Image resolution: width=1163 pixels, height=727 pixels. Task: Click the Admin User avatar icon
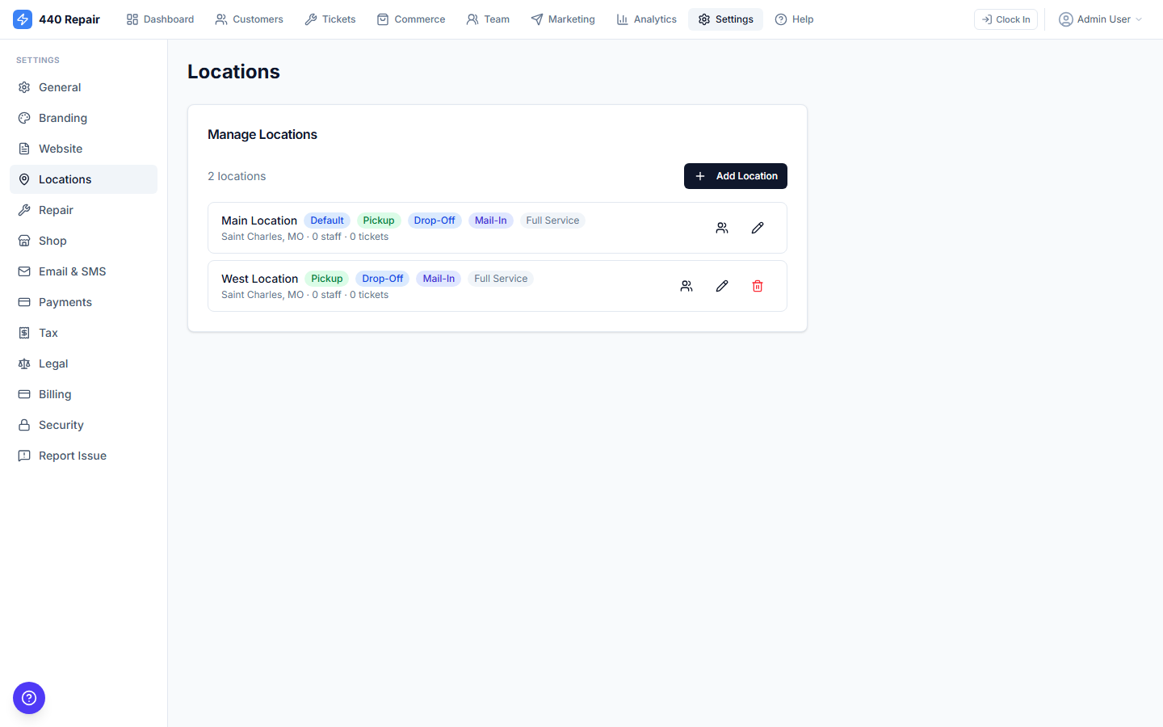coord(1066,19)
